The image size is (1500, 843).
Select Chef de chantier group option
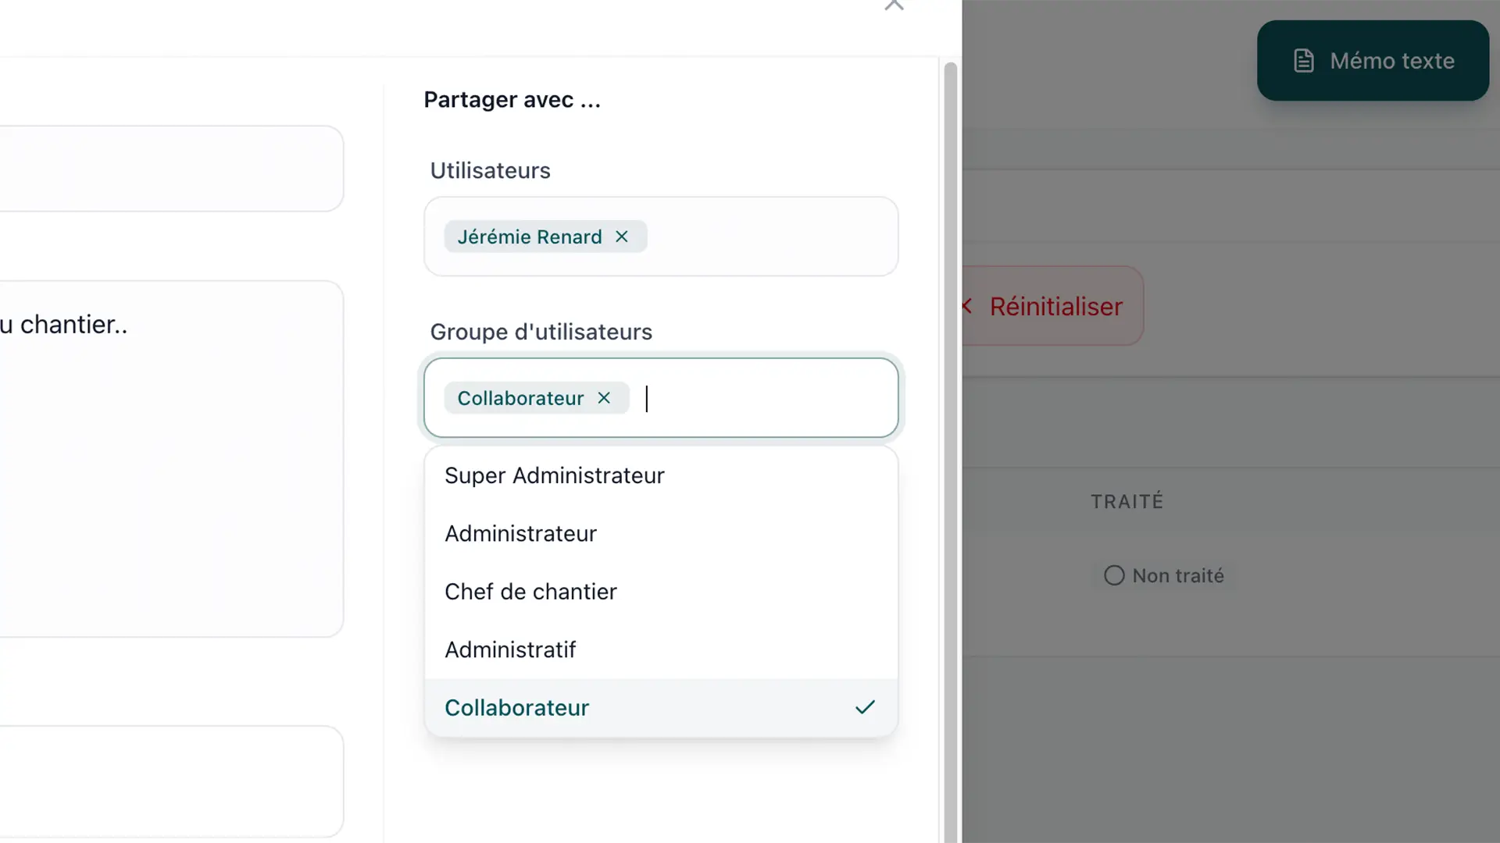[661, 592]
